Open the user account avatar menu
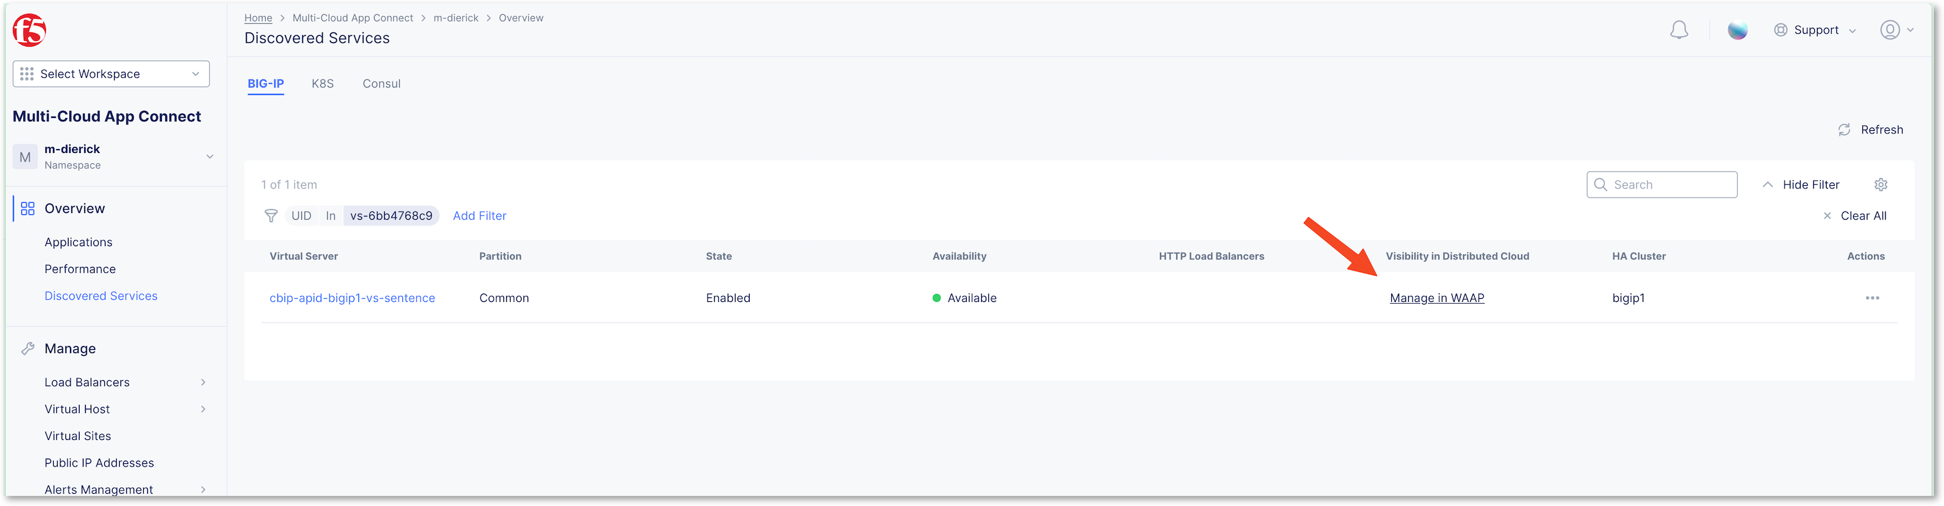 click(x=1889, y=30)
